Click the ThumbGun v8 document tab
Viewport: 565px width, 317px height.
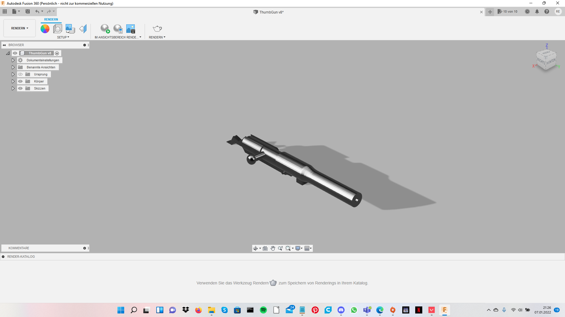coord(271,12)
